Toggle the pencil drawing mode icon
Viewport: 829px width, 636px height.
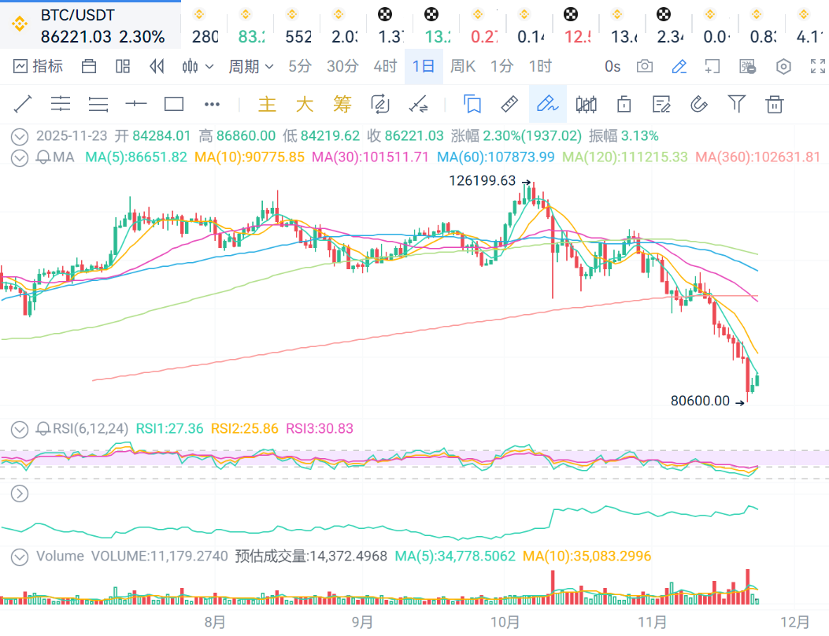pos(679,66)
